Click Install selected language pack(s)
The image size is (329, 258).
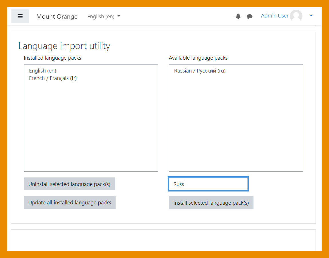(x=211, y=203)
